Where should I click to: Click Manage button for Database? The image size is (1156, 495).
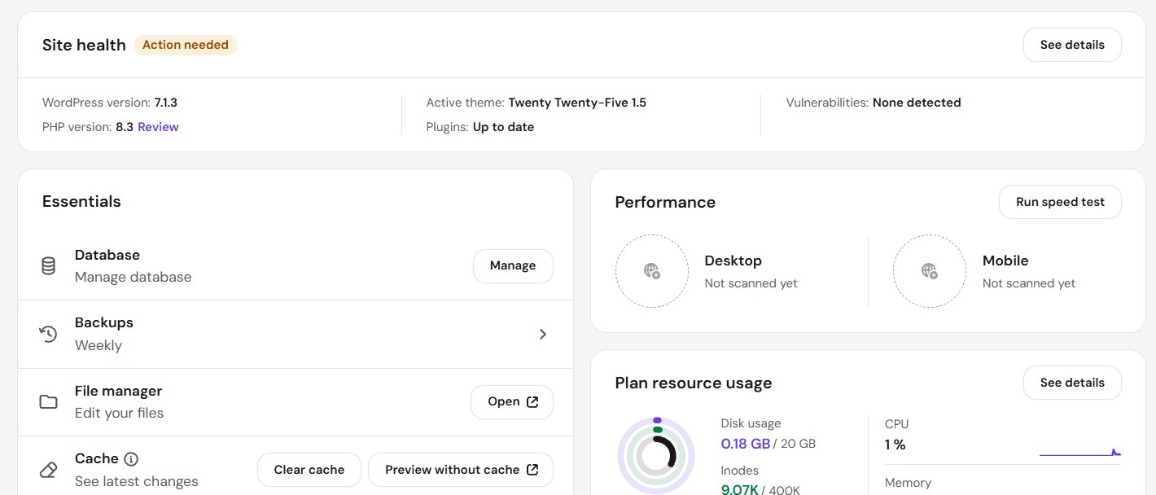(513, 265)
